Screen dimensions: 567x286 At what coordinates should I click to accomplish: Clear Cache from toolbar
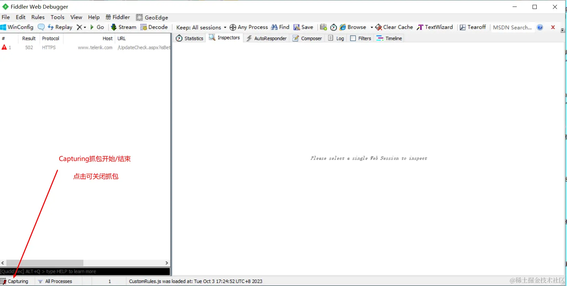(x=394, y=27)
